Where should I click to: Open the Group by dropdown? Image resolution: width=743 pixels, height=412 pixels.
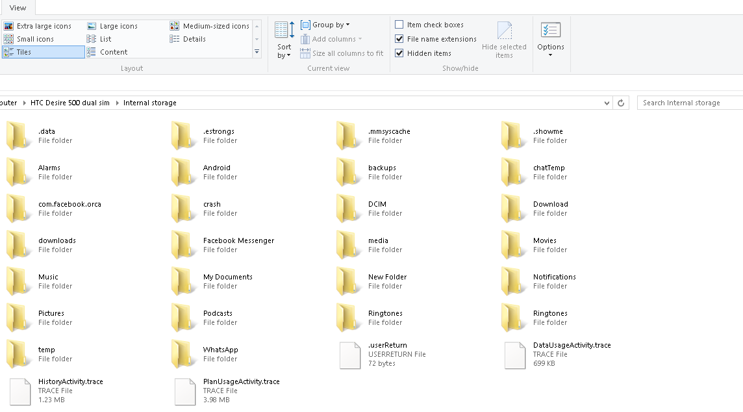[x=325, y=25]
